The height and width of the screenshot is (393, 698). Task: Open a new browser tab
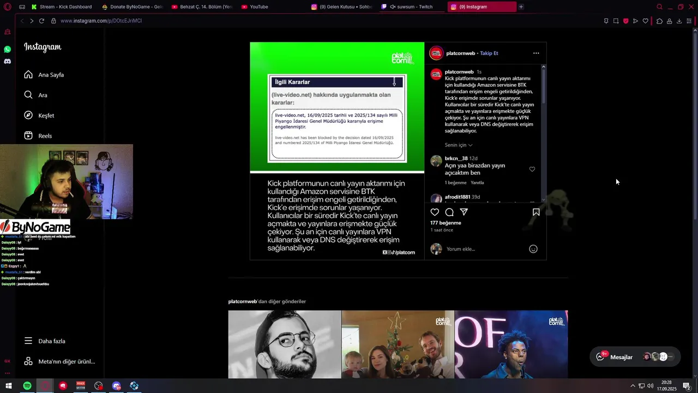tap(521, 7)
